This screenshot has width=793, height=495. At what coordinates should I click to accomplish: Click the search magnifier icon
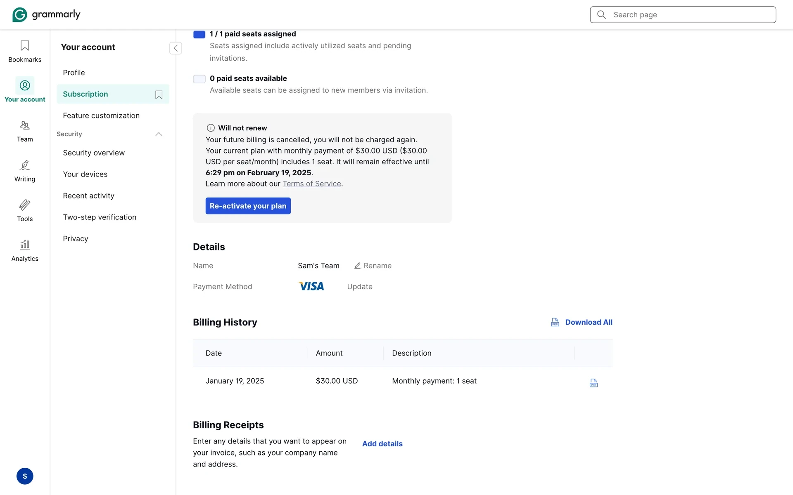[x=601, y=15]
